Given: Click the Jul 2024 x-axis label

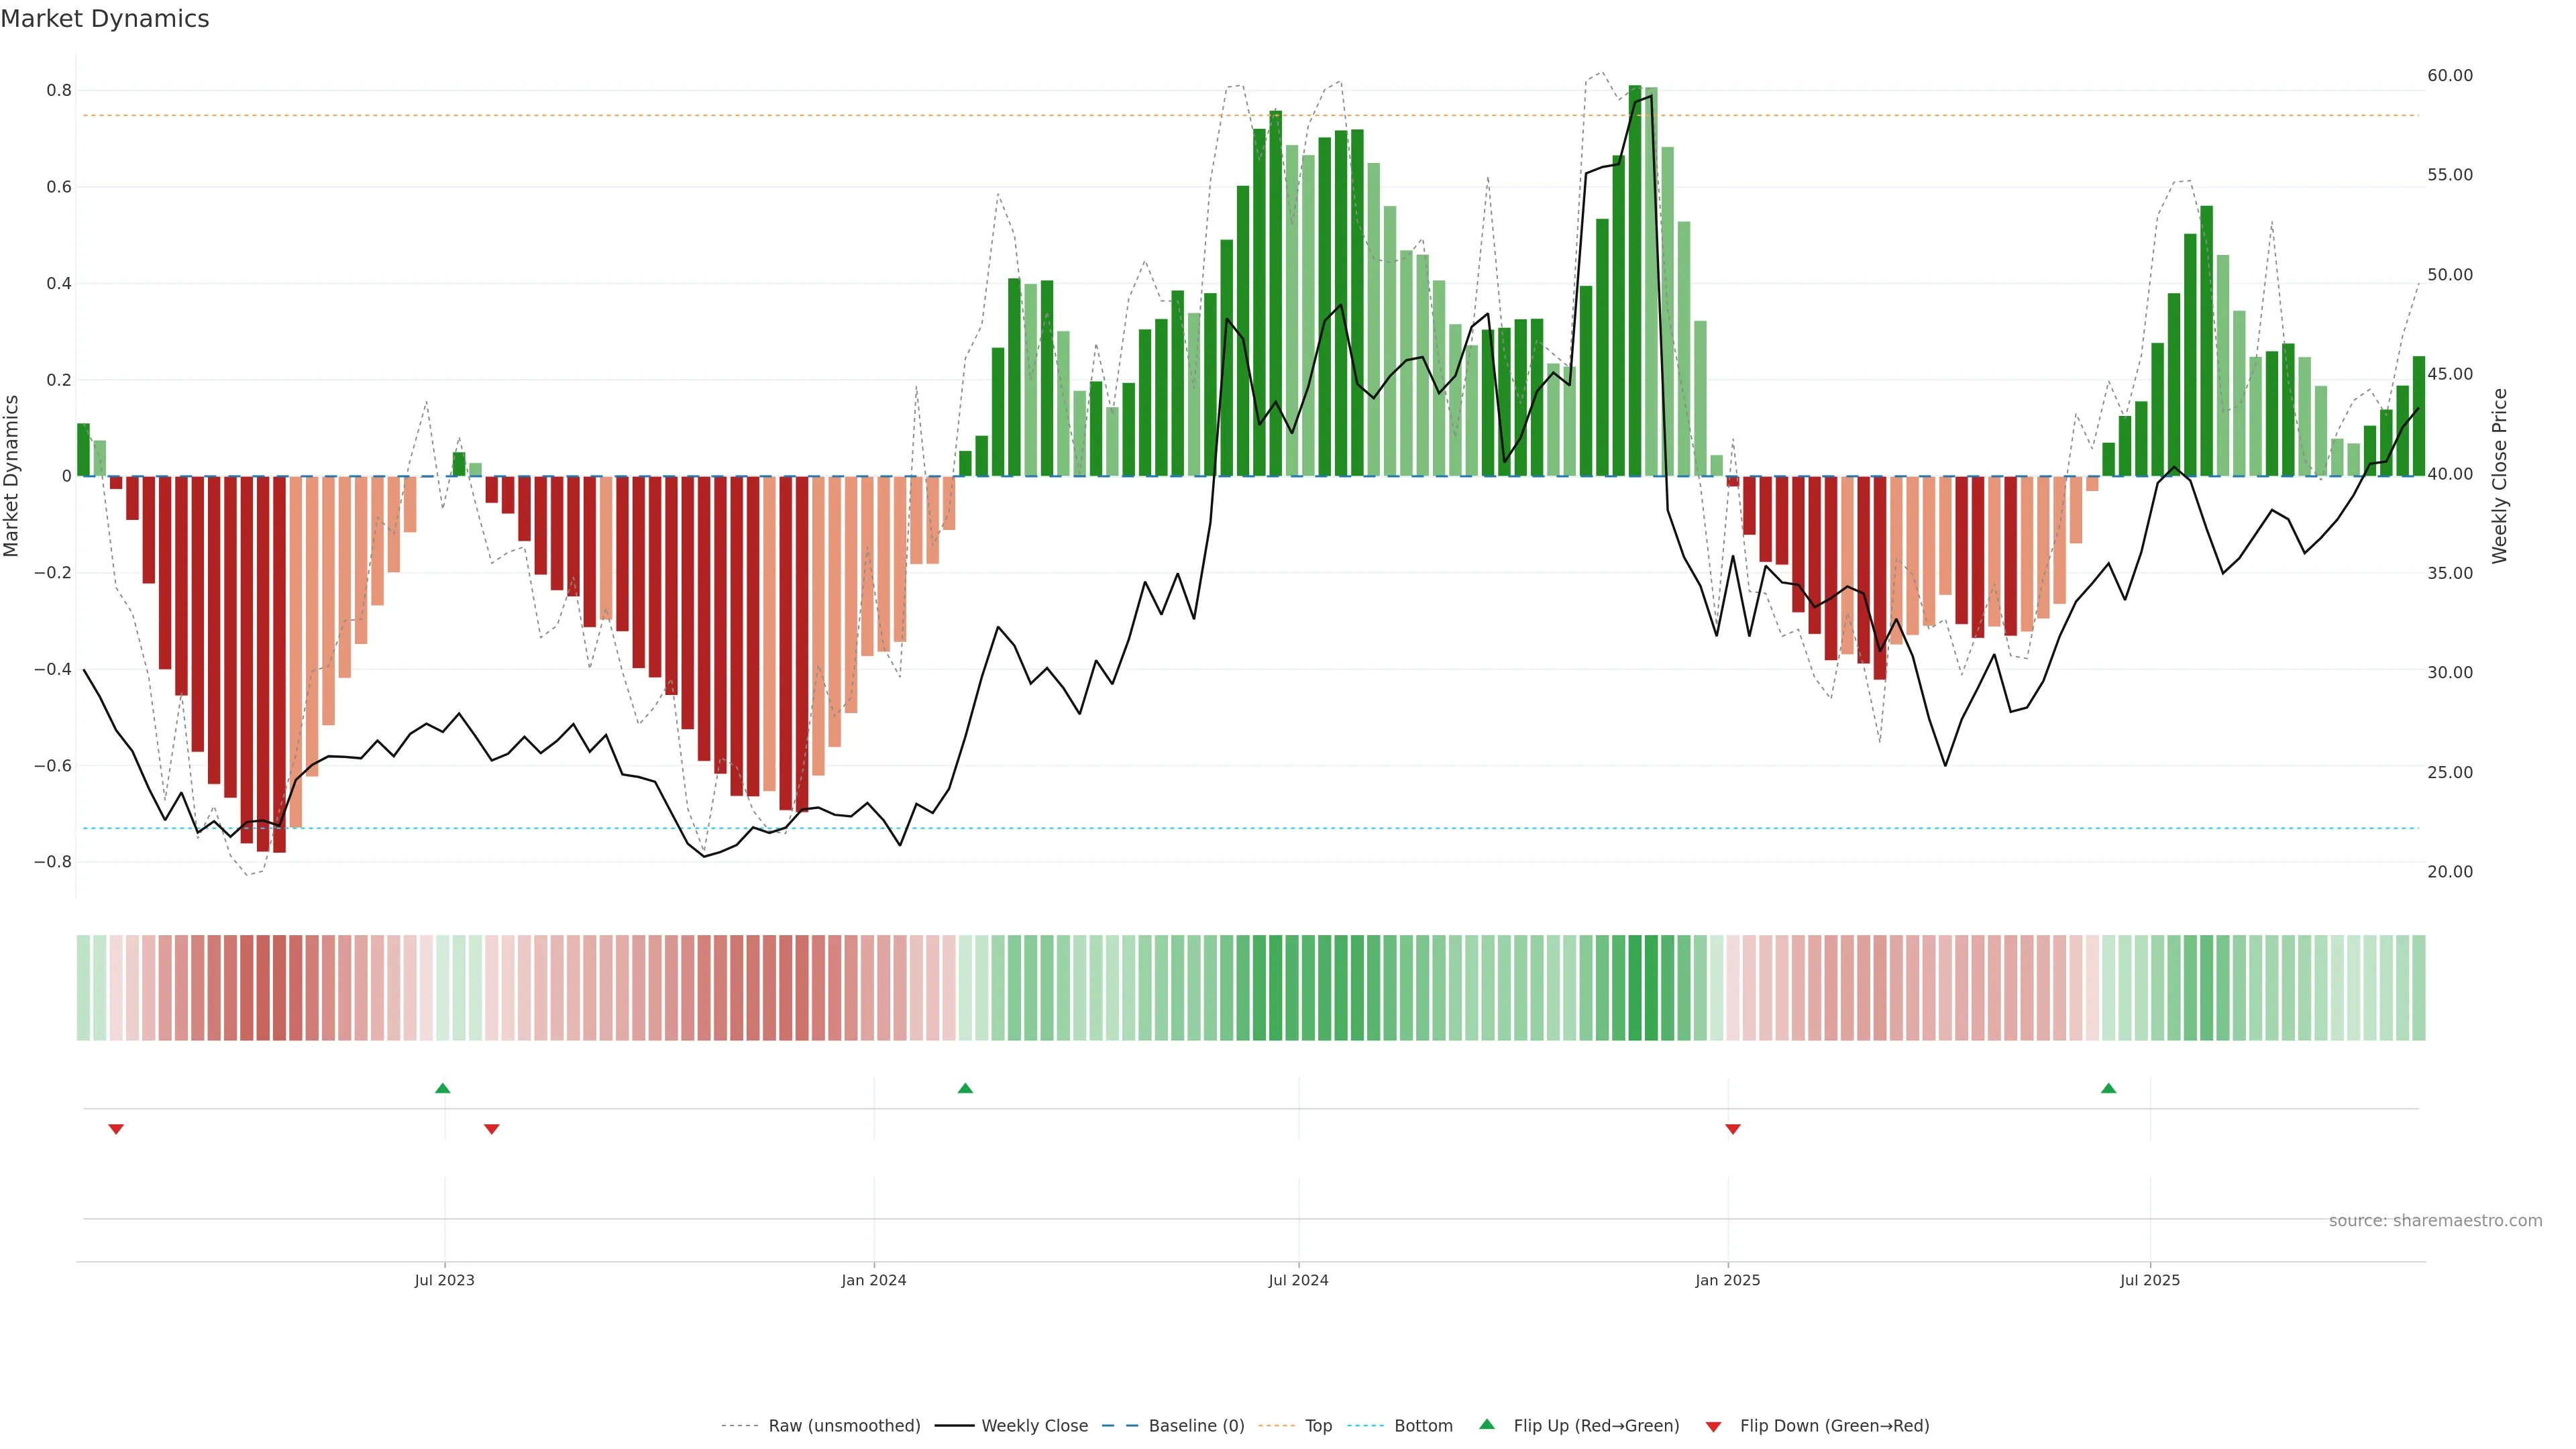Looking at the screenshot, I should (1298, 1280).
